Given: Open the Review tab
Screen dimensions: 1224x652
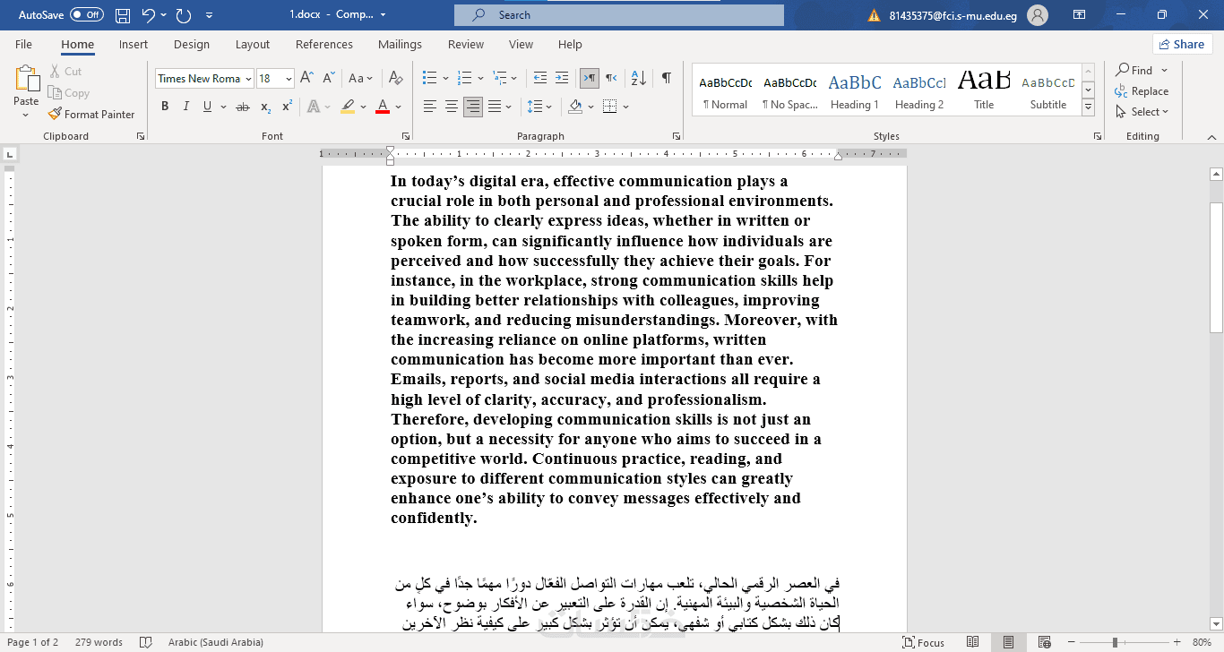Looking at the screenshot, I should coord(466,44).
